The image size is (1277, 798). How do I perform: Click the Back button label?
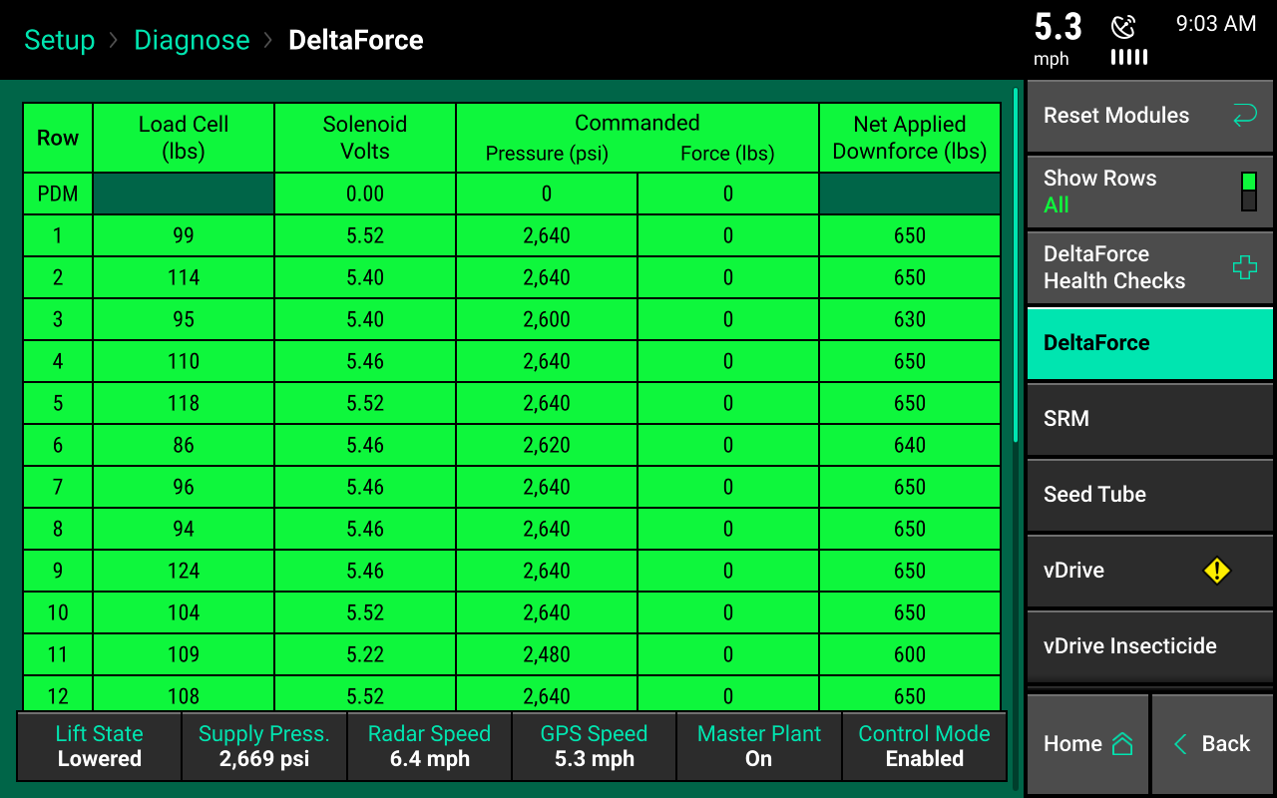(x=1226, y=744)
